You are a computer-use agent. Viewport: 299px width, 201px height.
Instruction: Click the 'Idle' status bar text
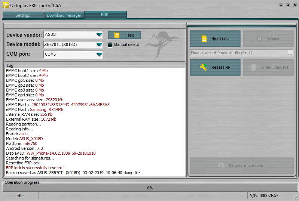click(x=20, y=196)
